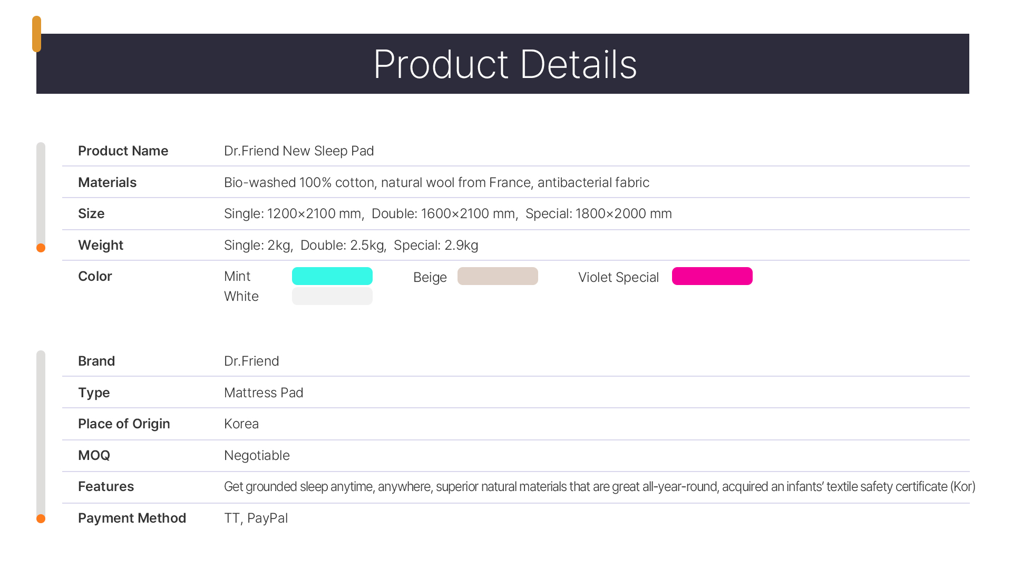Click the Beige color swatch
Screen dimensions: 1012x569
498,276
